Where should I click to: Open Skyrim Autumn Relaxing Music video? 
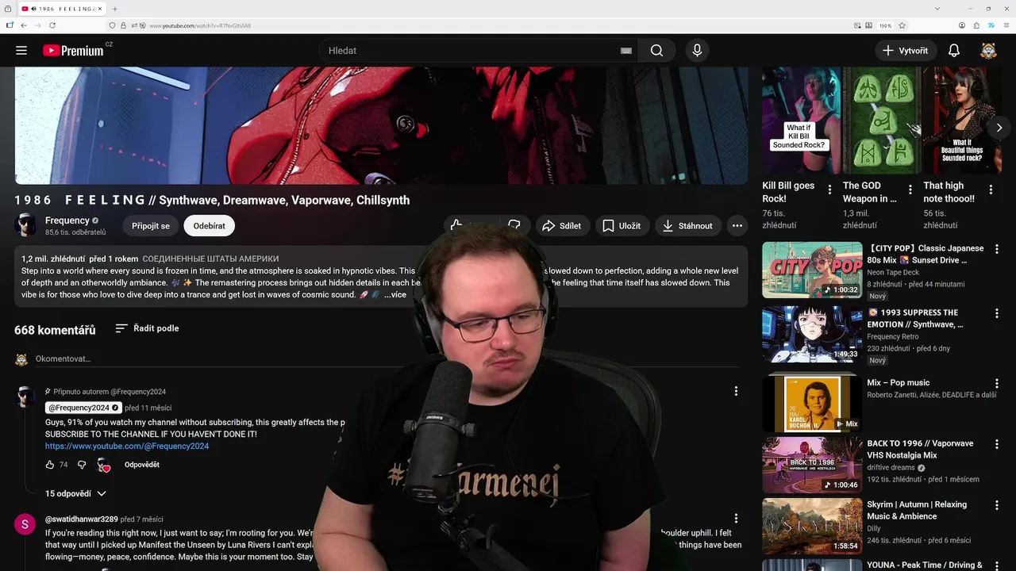click(812, 526)
